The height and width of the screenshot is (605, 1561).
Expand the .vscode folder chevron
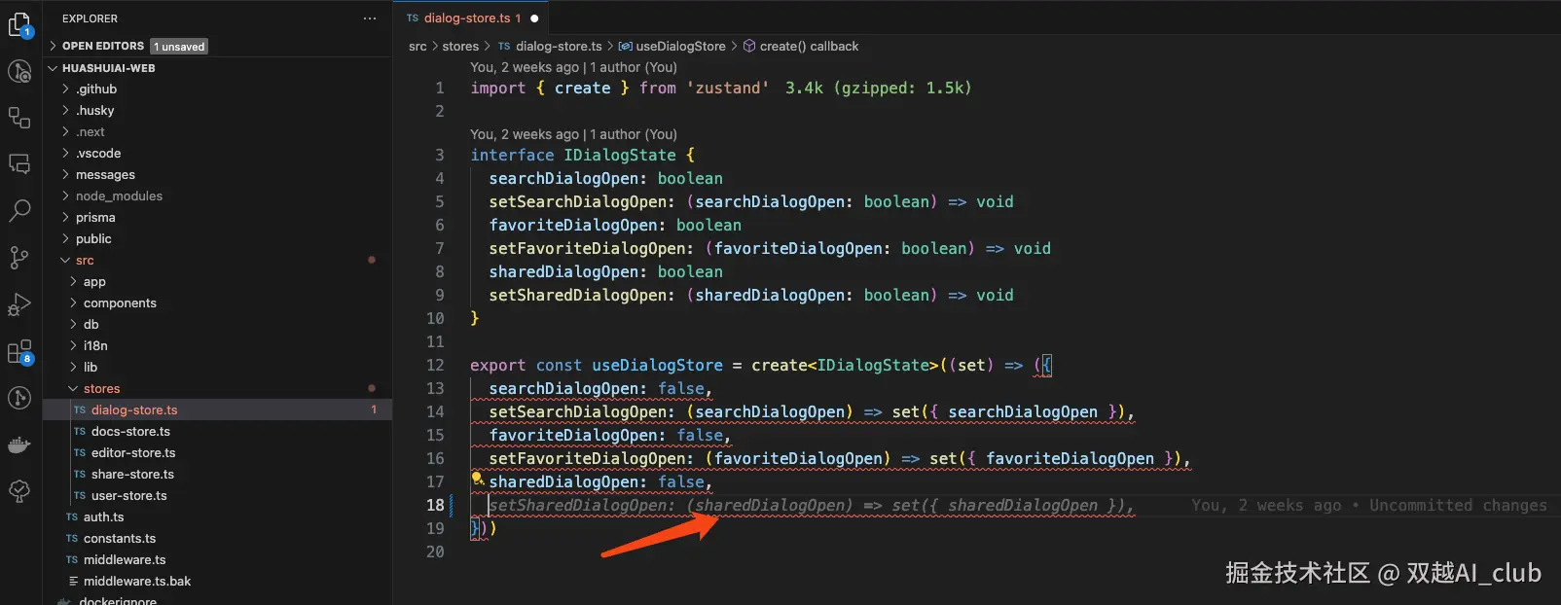66,153
